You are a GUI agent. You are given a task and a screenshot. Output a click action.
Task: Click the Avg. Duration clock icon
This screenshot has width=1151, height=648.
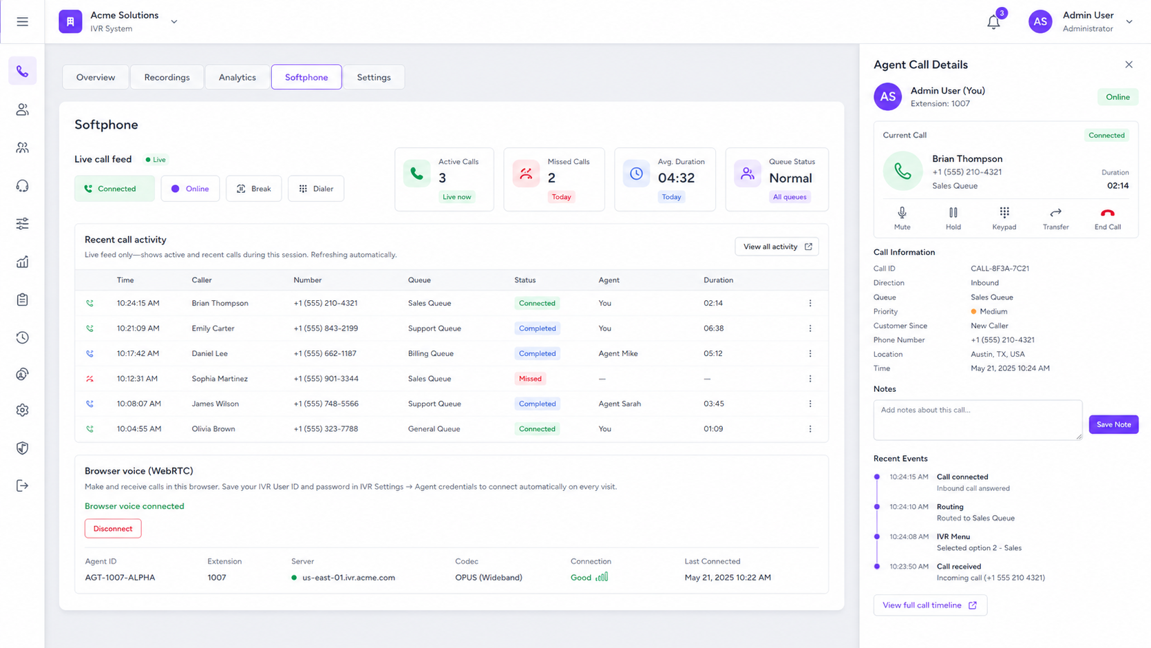[636, 174]
